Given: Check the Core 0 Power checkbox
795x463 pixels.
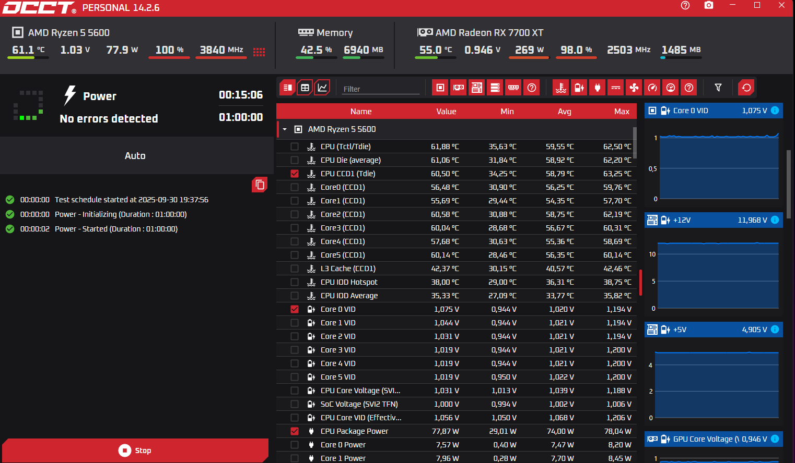Looking at the screenshot, I should coord(295,445).
